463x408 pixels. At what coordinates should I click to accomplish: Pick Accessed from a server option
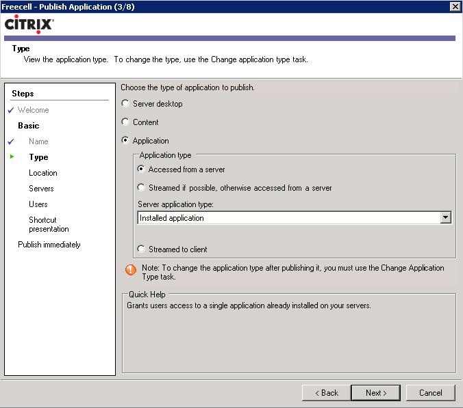pos(141,169)
